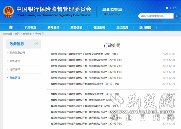Go to 首页 in breadcrumb

tap(17, 34)
